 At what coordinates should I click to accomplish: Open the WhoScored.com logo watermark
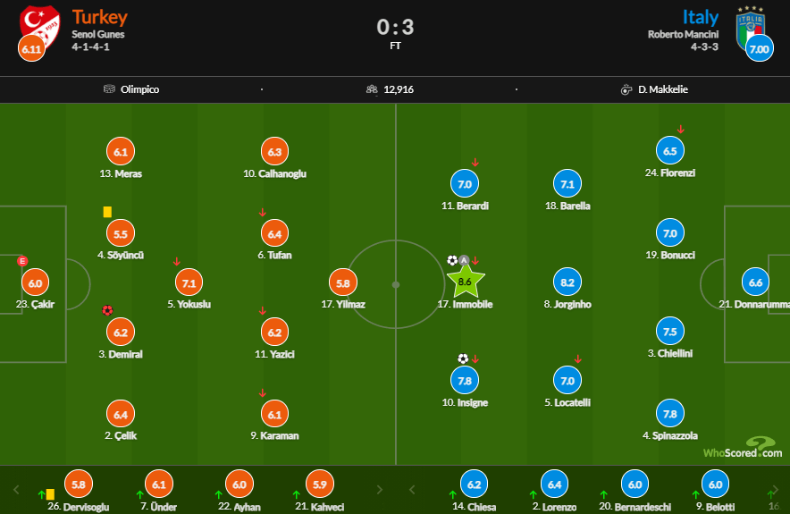pos(744,448)
